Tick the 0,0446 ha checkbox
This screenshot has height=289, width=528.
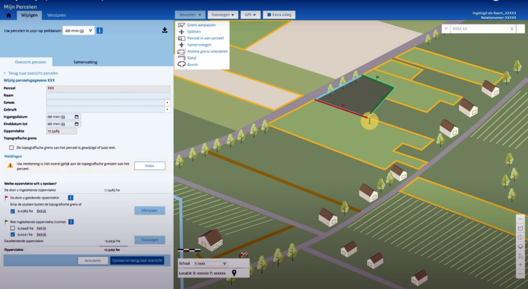pos(13,228)
